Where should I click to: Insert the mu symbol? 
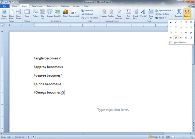pos(191,33)
